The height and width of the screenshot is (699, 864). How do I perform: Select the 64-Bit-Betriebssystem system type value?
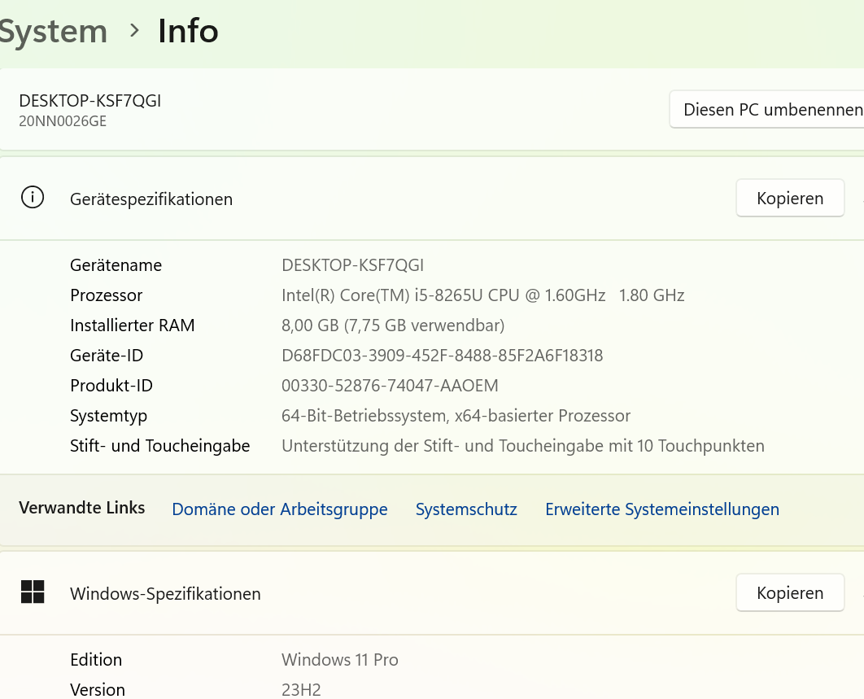pyautogui.click(x=456, y=416)
